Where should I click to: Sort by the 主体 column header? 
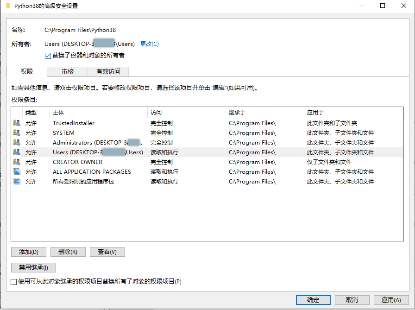click(x=99, y=113)
